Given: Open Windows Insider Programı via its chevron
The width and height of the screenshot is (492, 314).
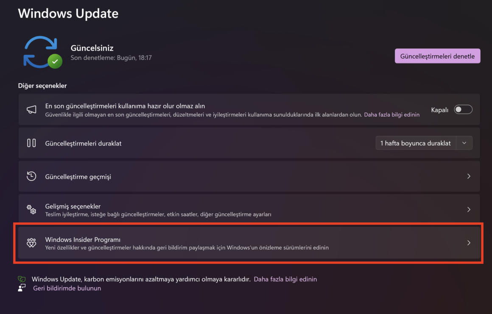Looking at the screenshot, I should coord(469,243).
